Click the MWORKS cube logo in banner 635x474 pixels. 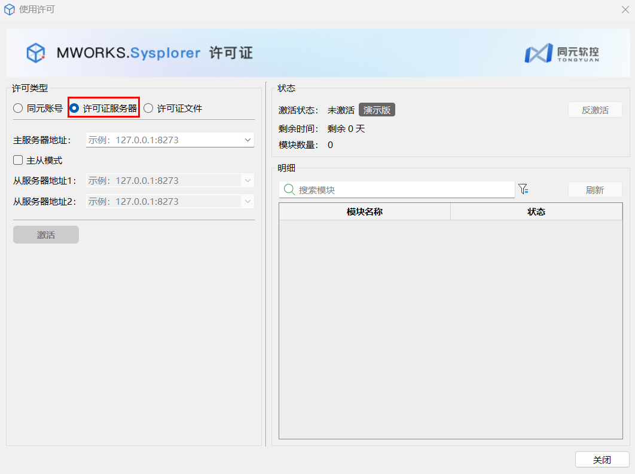click(x=36, y=53)
